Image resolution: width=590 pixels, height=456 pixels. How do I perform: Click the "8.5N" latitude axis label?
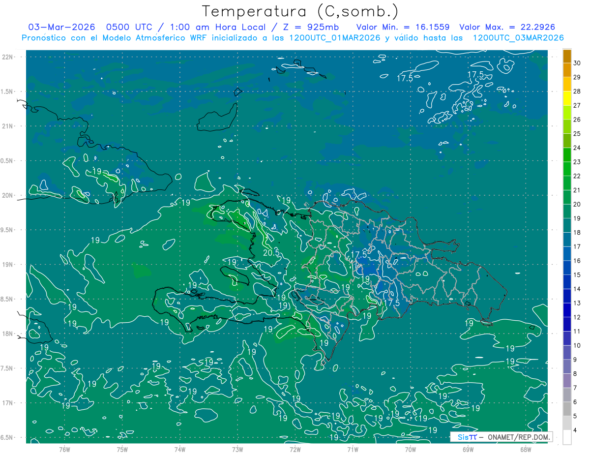(7, 299)
